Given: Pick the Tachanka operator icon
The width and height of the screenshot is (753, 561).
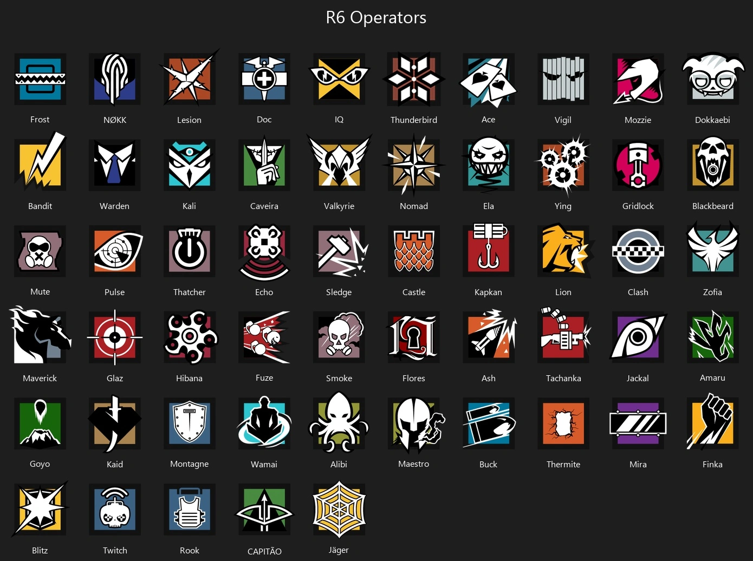Looking at the screenshot, I should pyautogui.click(x=563, y=336).
